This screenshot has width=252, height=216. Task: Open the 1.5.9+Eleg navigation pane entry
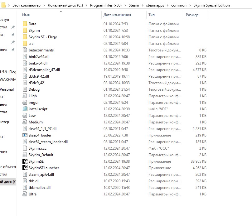tap(8, 72)
